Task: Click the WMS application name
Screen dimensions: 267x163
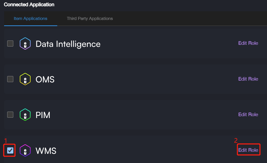Action: 46,150
